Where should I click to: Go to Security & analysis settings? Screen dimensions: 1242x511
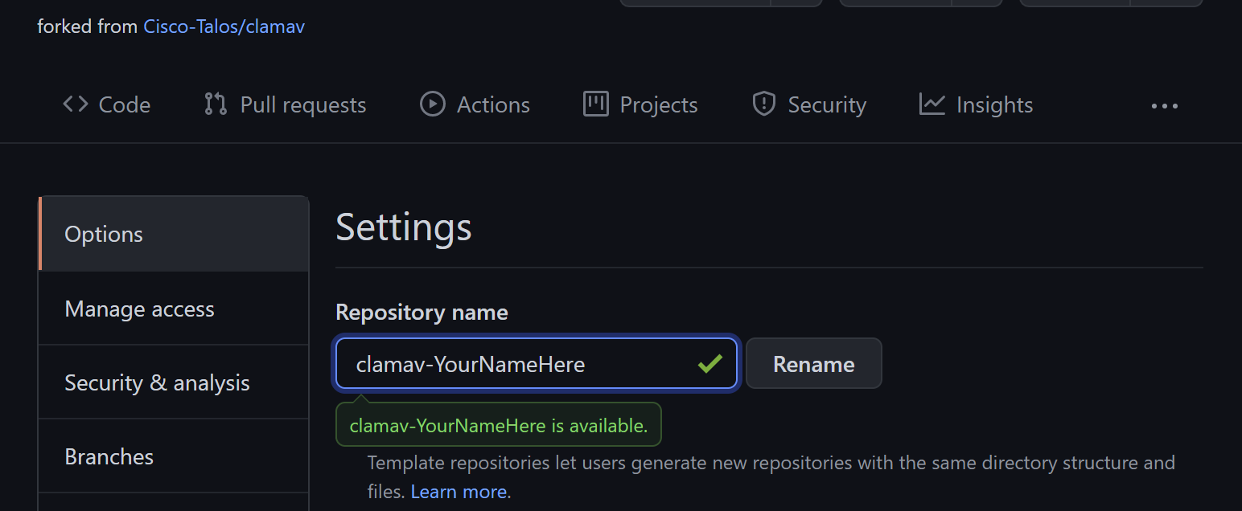(157, 382)
